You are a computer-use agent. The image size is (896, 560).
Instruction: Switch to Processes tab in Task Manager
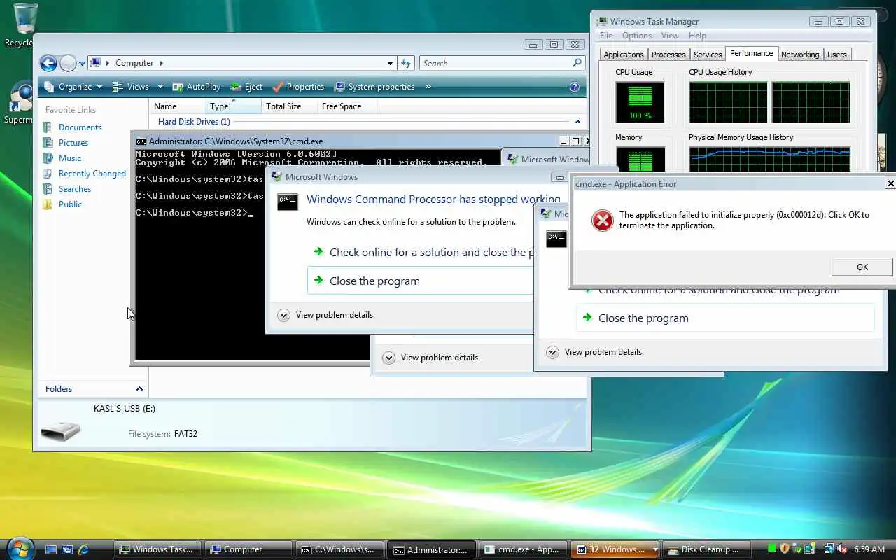[668, 55]
